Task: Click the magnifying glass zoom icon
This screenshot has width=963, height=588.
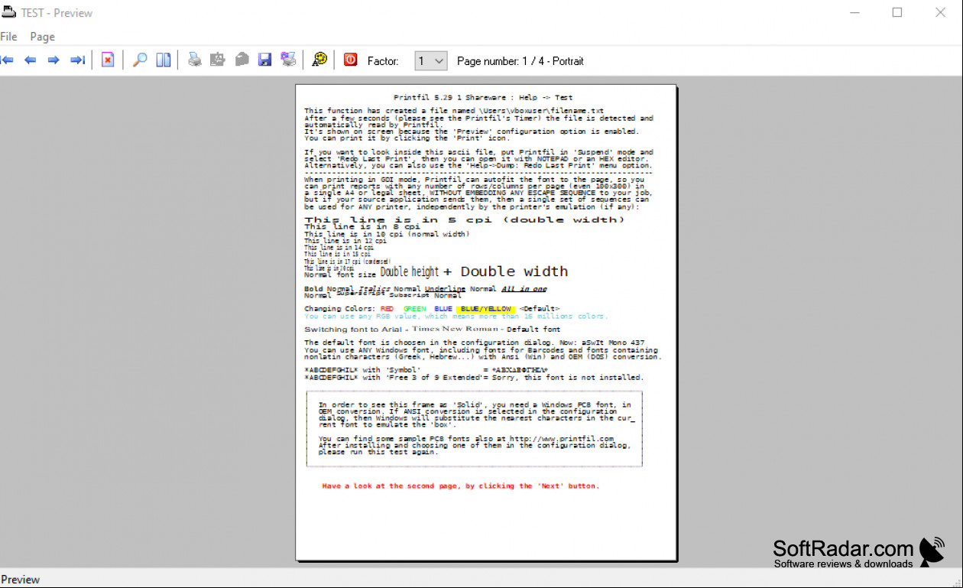Action: point(140,60)
